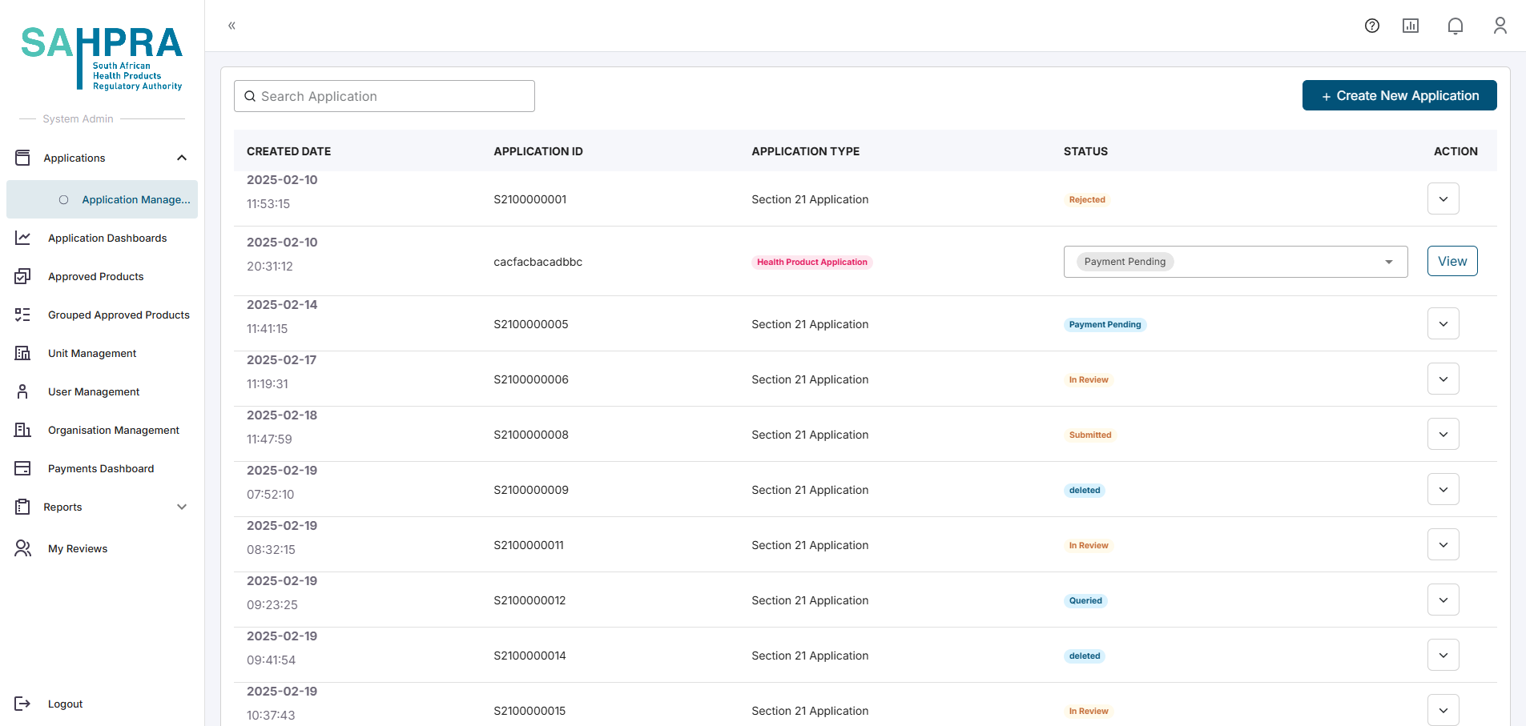Select the Application Management radio circle
The height and width of the screenshot is (726, 1526).
(63, 200)
